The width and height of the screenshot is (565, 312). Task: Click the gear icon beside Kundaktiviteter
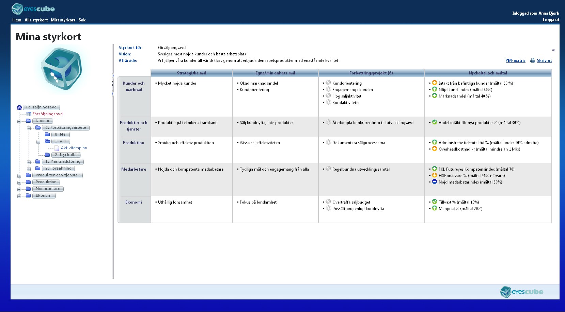(x=328, y=102)
